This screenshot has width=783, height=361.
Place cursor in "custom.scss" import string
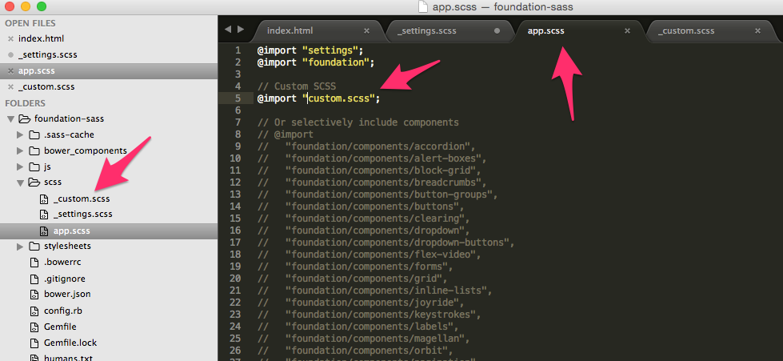coord(341,98)
